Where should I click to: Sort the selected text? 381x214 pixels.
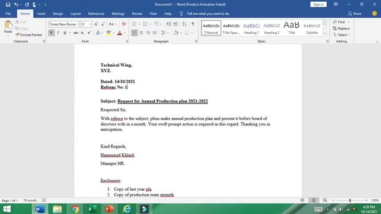coord(185,24)
